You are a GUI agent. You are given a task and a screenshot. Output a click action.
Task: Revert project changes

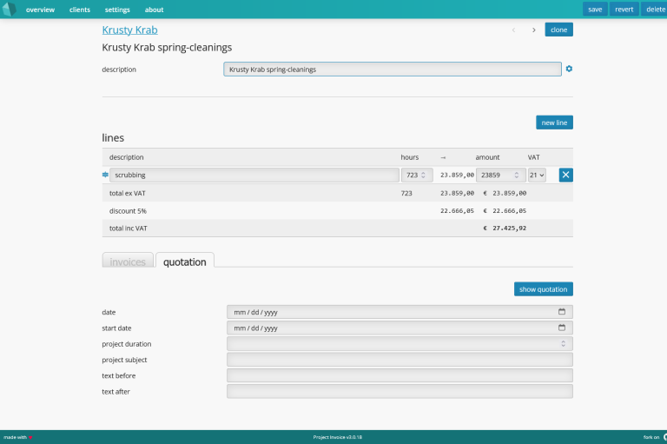pos(624,9)
